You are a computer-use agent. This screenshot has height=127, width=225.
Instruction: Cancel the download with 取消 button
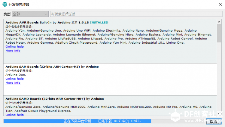point(214,122)
